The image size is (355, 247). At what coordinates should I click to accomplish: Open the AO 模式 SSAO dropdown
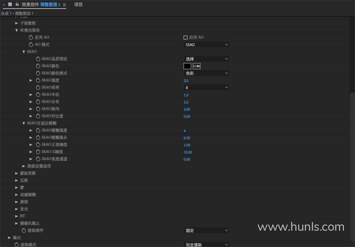click(x=206, y=45)
